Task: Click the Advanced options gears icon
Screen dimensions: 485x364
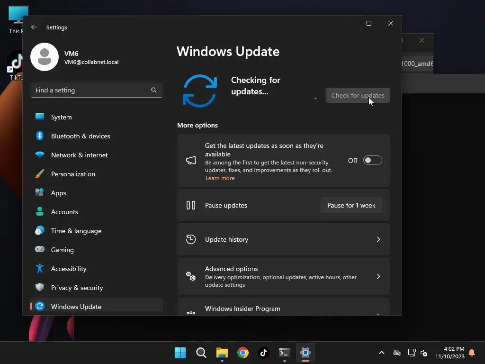Action: 191,276
